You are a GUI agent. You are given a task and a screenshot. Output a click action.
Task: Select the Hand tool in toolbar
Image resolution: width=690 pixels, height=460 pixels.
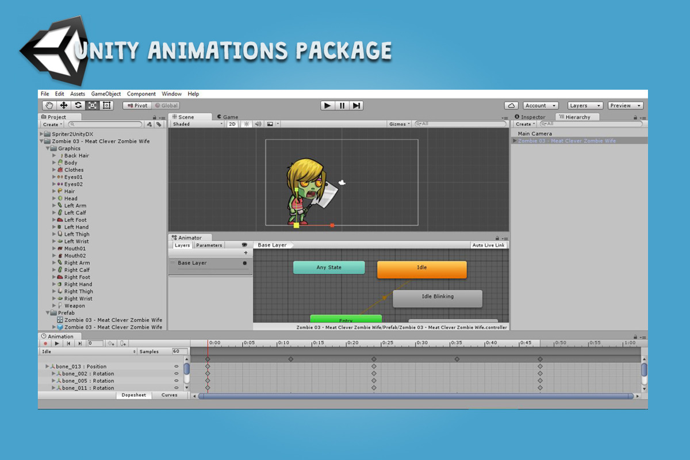coord(49,106)
